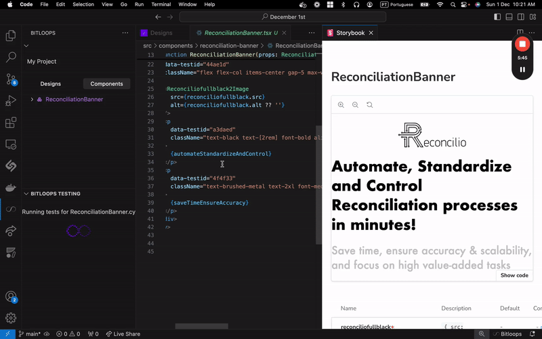The width and height of the screenshot is (542, 339).
Task: Open the Extensions view
Action: tap(11, 123)
